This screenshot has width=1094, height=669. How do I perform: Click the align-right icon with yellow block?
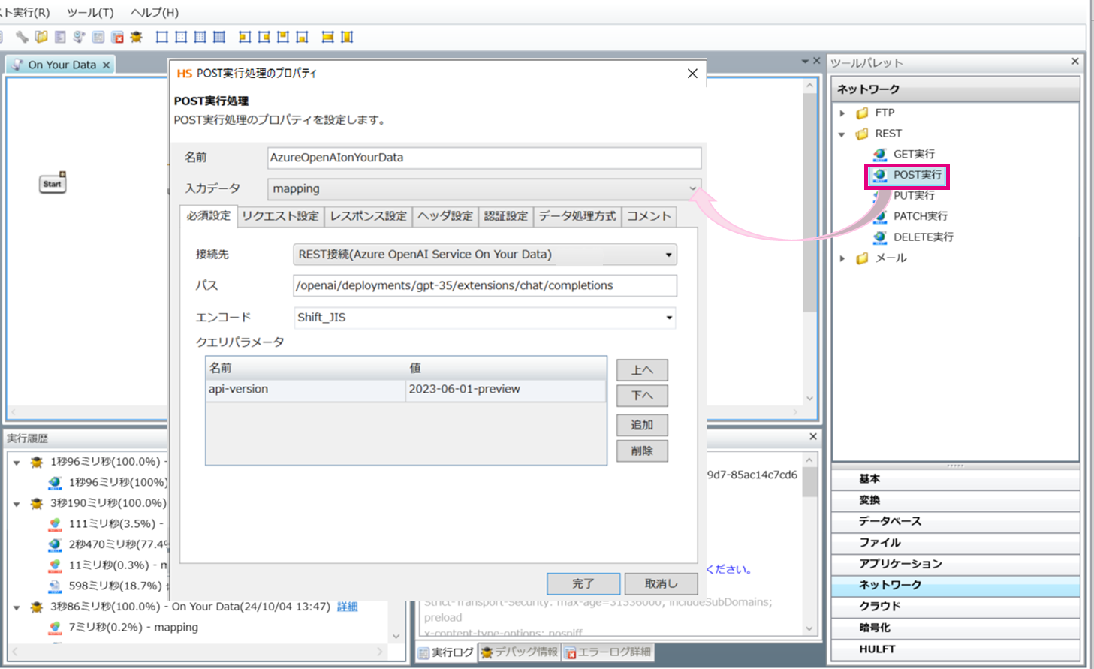(264, 37)
